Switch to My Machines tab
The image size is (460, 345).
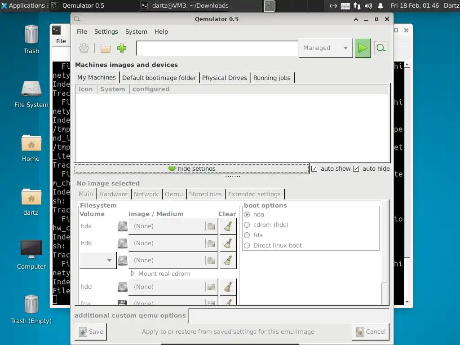coord(97,77)
